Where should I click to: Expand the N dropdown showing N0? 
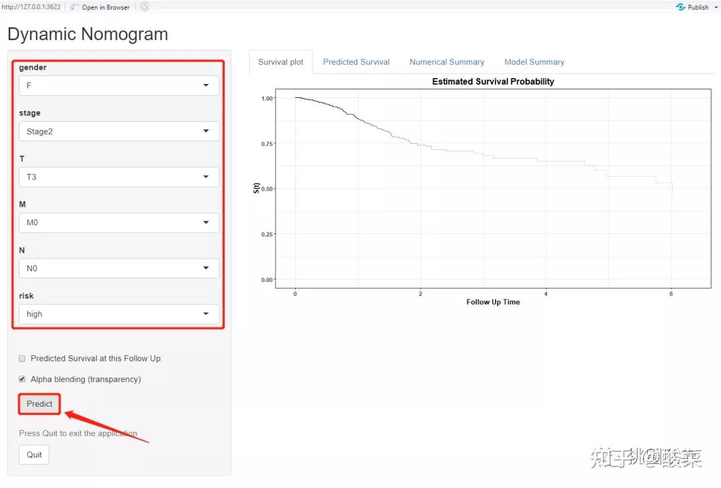(119, 268)
